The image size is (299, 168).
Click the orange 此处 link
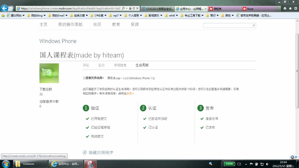point(129,93)
